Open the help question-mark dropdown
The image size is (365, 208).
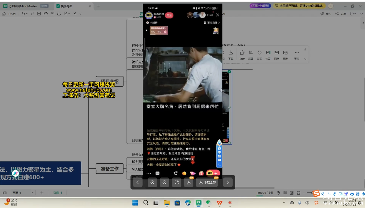pos(353,14)
